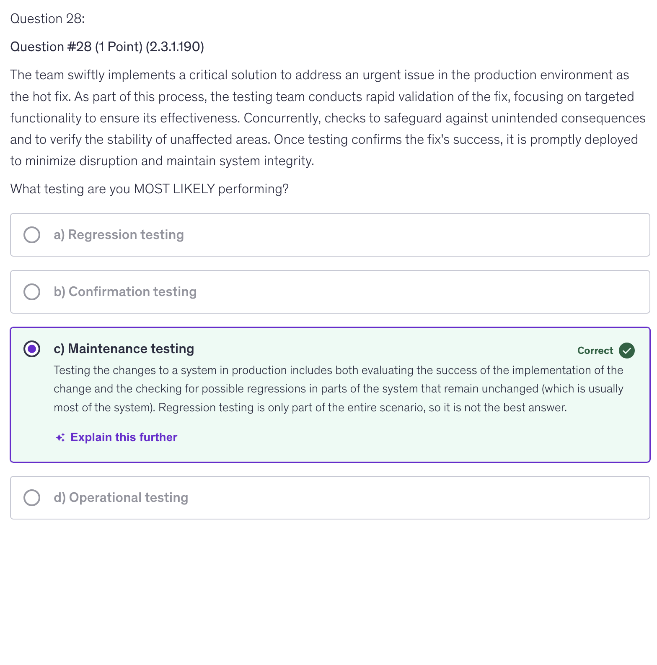Click the empty right side of Operational testing card
This screenshot has height=665, width=657.
(461, 498)
